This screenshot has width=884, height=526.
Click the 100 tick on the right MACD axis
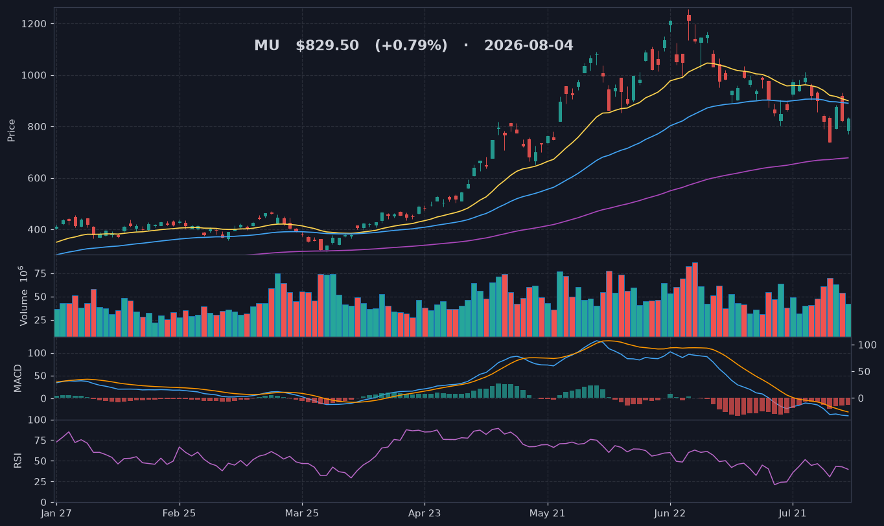pyautogui.click(x=868, y=345)
